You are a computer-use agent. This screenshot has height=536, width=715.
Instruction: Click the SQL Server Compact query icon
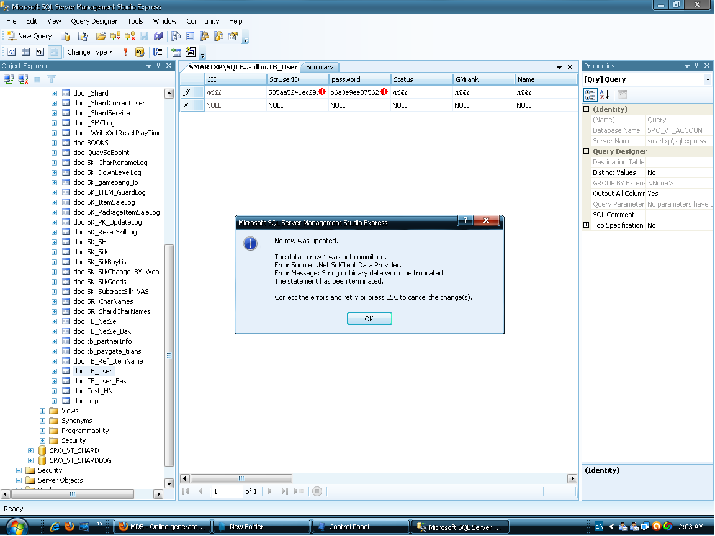(x=83, y=36)
